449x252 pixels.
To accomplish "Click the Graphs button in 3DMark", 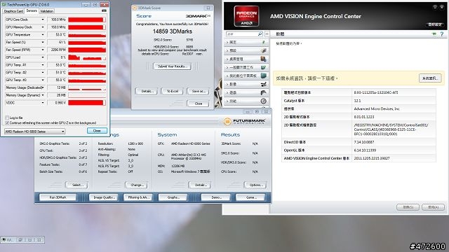I will [x=173, y=197].
